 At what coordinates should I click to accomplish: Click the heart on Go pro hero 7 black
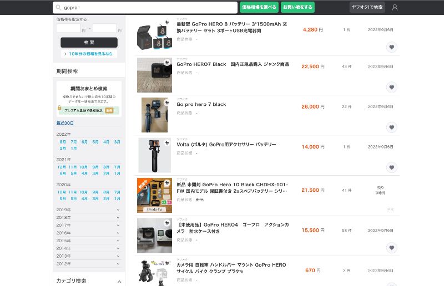(392, 127)
